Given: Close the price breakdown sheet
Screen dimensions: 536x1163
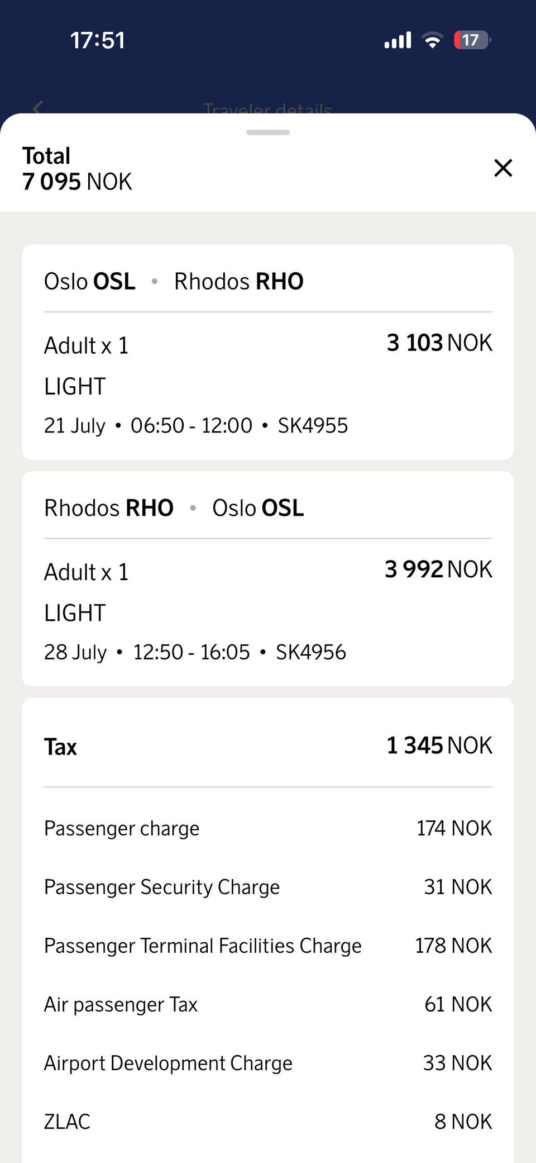Looking at the screenshot, I should pos(503,168).
